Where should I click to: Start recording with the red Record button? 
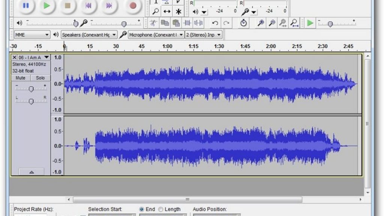133,5
